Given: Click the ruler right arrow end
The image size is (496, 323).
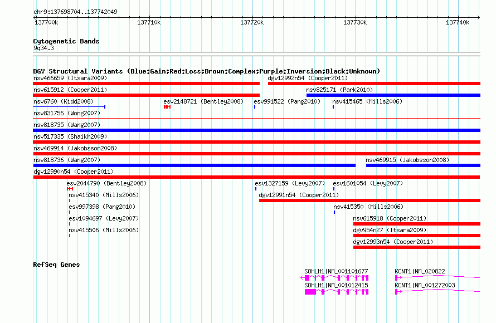Looking at the screenshot, I should 479,17.
